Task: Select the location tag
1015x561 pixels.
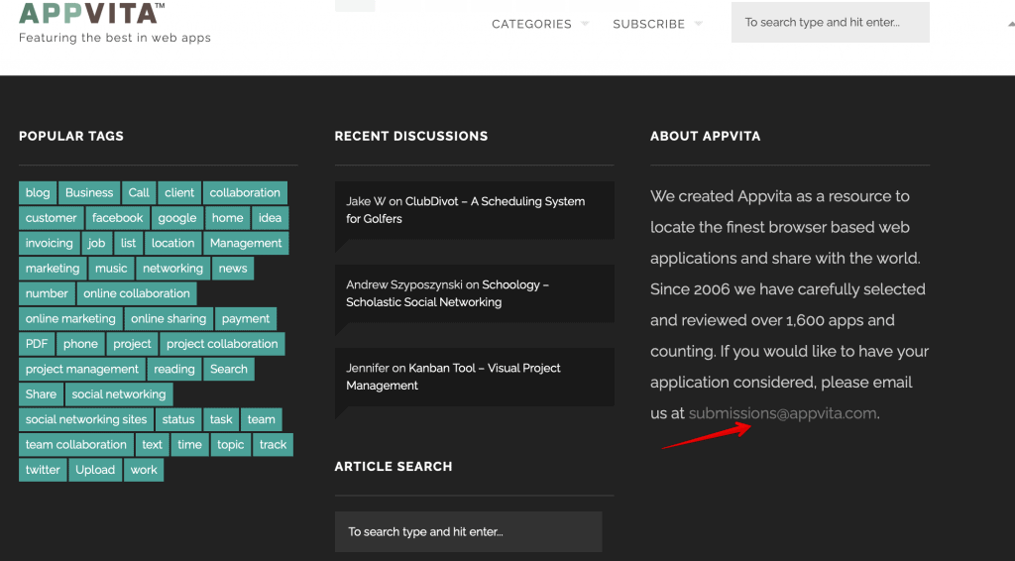Action: tap(172, 243)
